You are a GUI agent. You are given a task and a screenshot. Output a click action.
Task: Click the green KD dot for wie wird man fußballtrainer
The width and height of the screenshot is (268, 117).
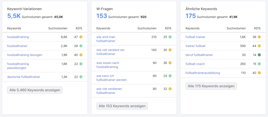click(170, 37)
